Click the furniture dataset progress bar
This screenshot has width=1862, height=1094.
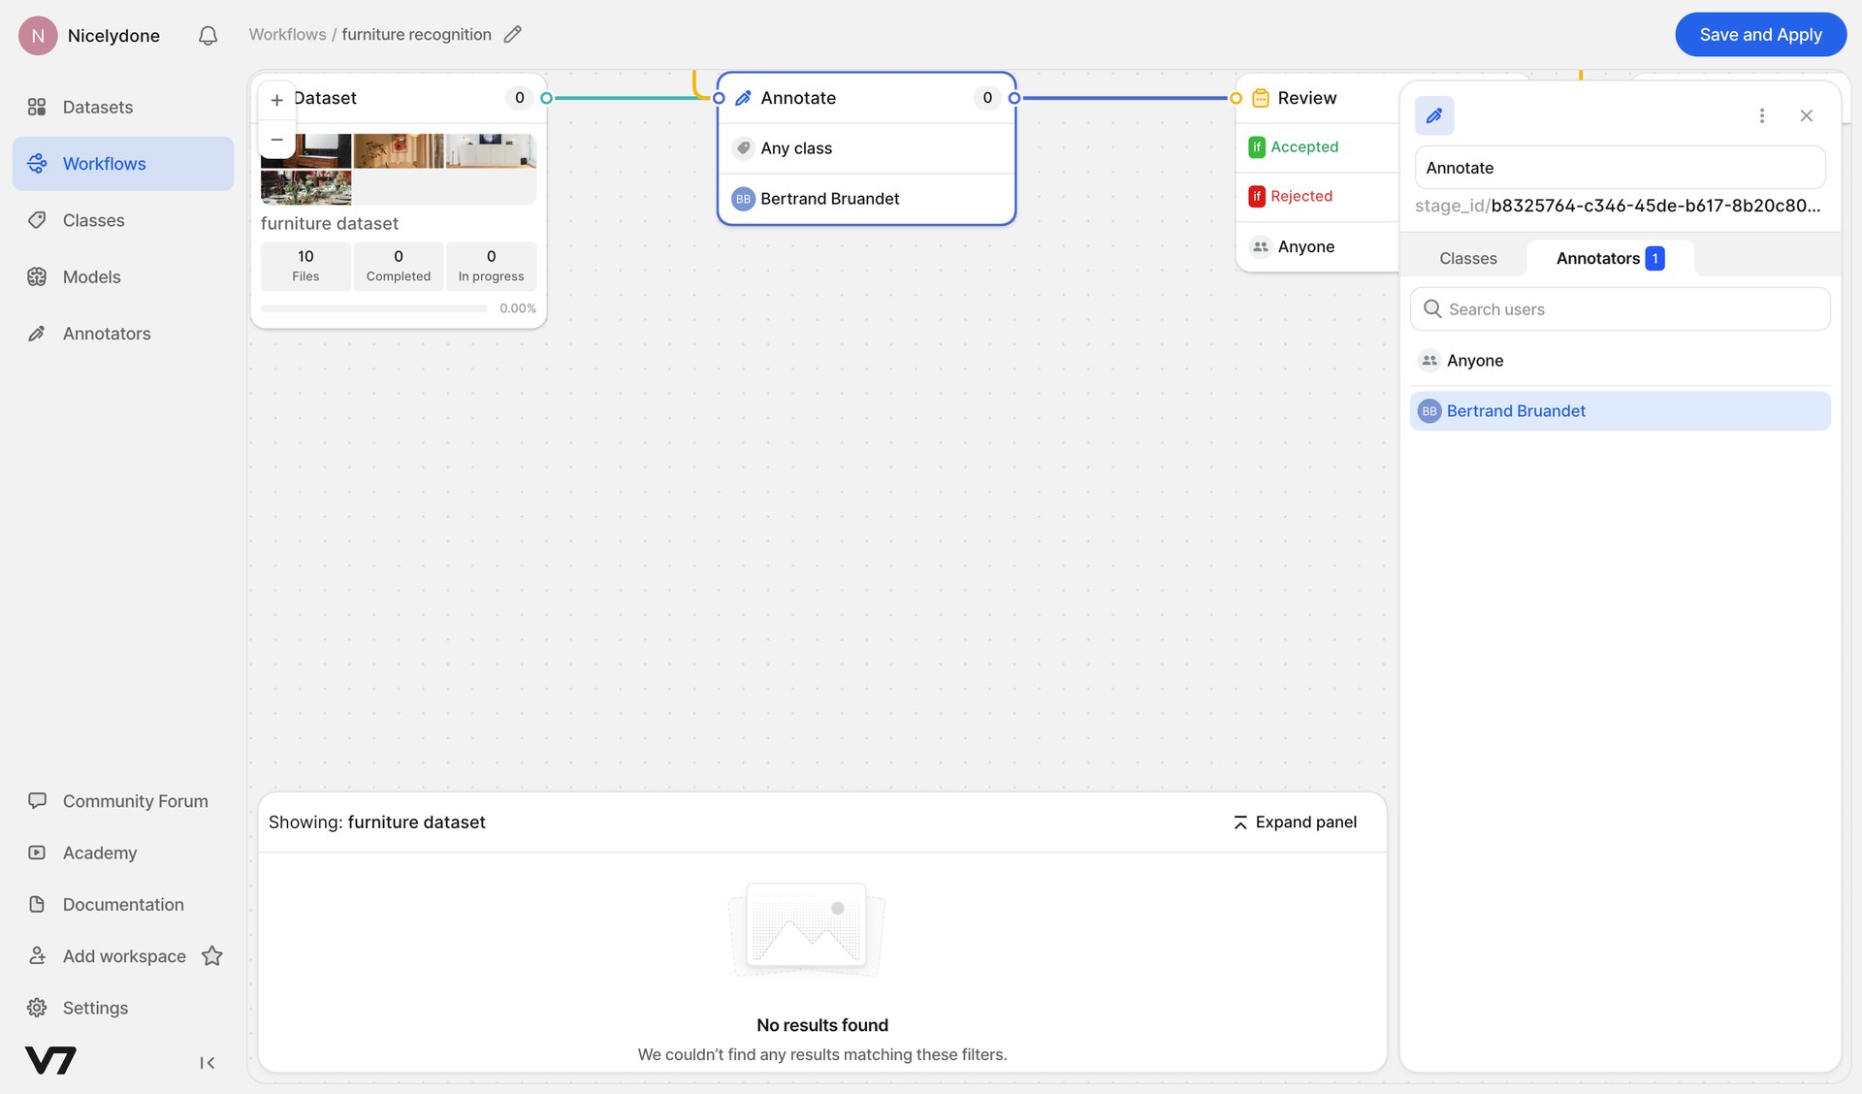point(373,307)
